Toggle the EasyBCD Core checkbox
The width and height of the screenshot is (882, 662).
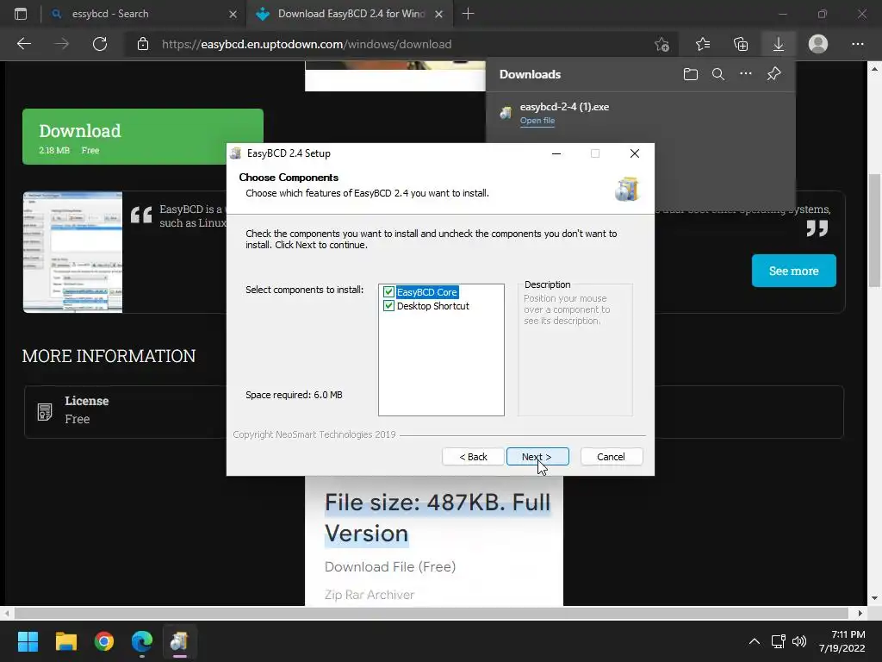(388, 292)
